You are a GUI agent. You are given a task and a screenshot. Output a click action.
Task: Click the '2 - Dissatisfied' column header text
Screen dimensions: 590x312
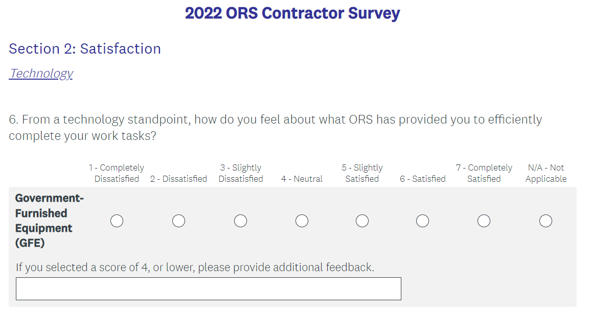point(178,179)
